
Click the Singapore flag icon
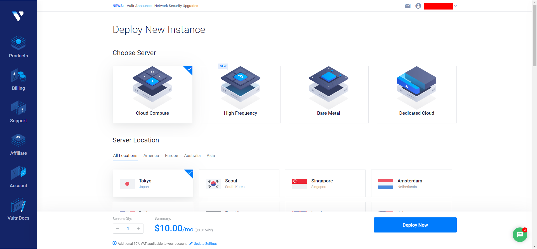(x=300, y=184)
